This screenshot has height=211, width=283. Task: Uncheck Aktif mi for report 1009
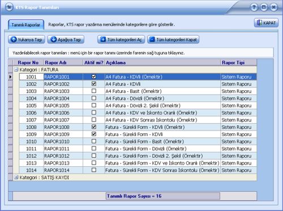pyautogui.click(x=94, y=134)
